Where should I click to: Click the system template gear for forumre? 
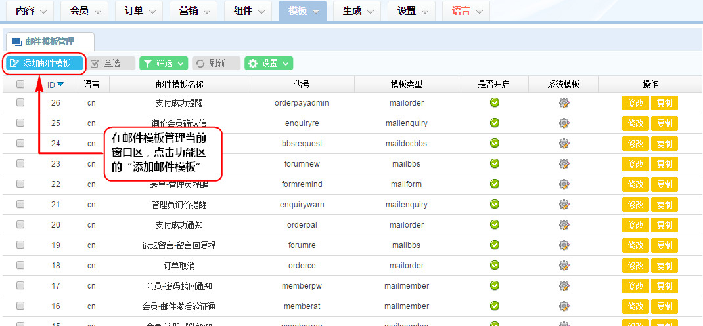[x=564, y=245]
